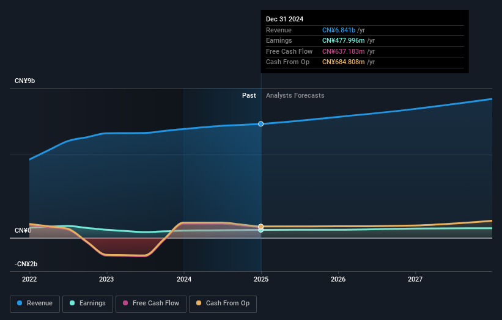Toggle the Free Cash Flow legend series
The width and height of the screenshot is (502, 320).
click(151, 304)
